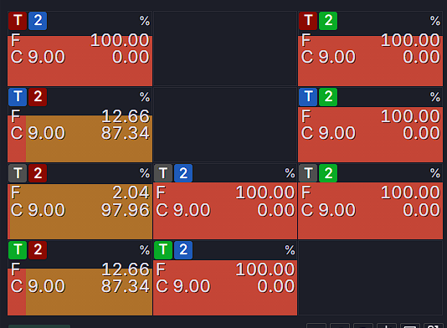Select the 0.00 value in red T, blue 2 cell
447x328 pixels.
(131, 57)
